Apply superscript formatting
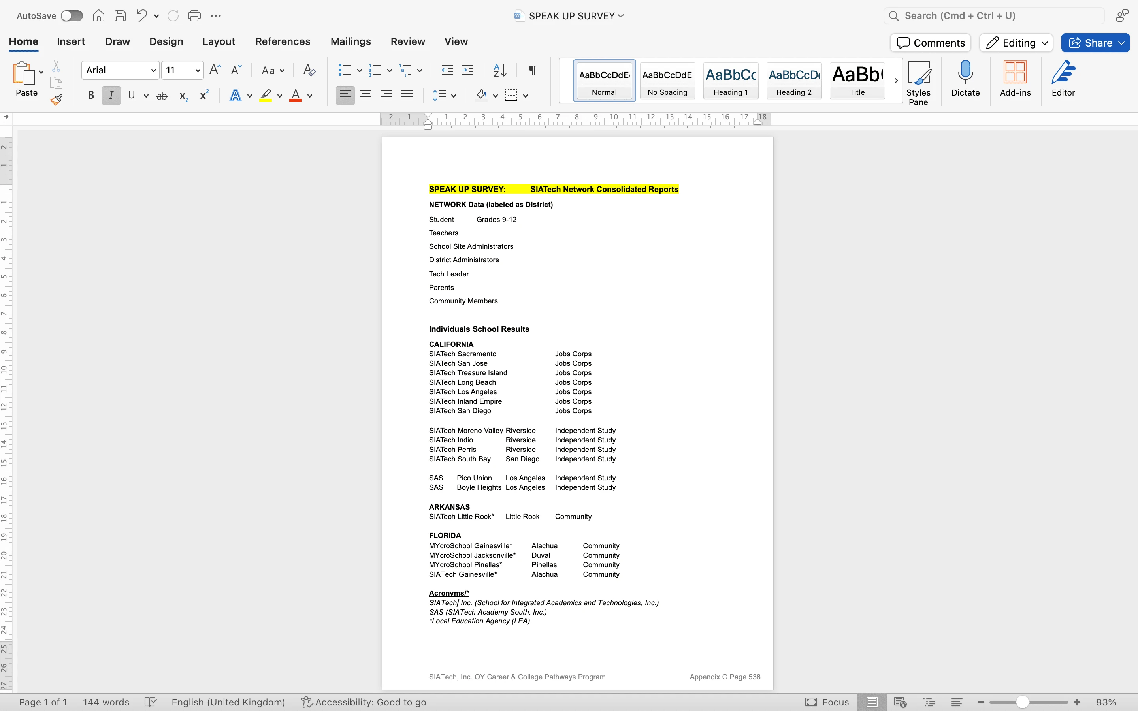Viewport: 1138px width, 711px height. coord(204,95)
